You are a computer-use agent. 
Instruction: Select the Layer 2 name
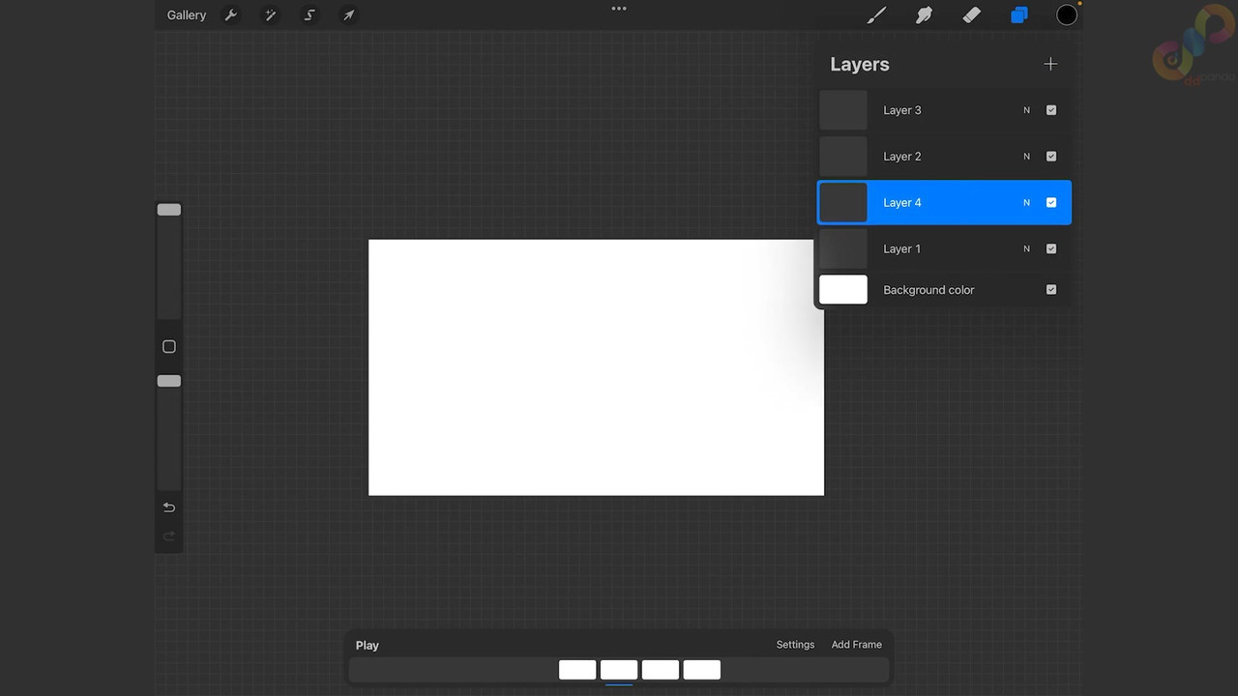pyautogui.click(x=902, y=157)
